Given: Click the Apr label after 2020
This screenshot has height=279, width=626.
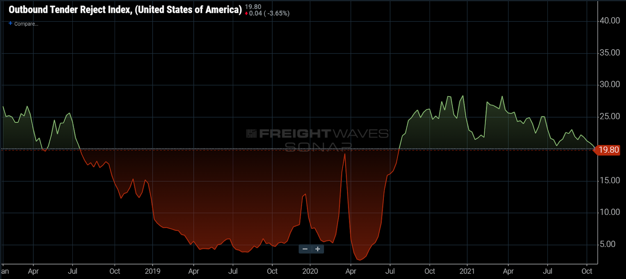Looking at the screenshot, I should click(351, 271).
